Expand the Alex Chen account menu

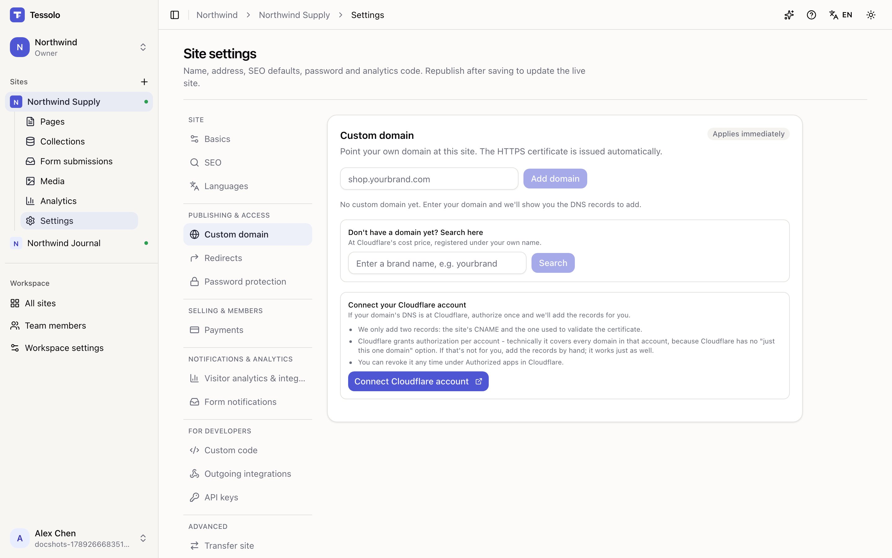[79, 538]
